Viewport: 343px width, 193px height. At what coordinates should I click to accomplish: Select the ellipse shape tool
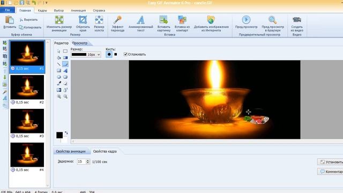coord(58,77)
